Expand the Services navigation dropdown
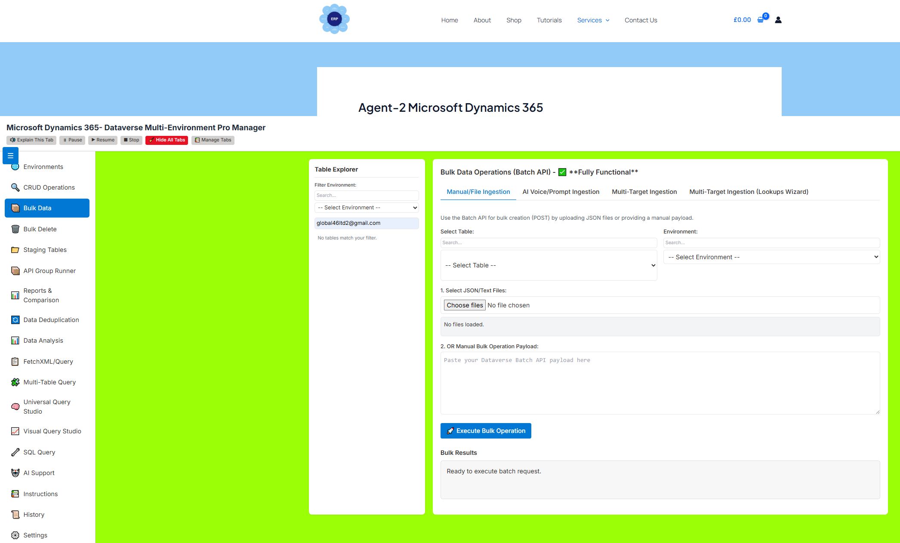This screenshot has height=543, width=900. (x=593, y=20)
